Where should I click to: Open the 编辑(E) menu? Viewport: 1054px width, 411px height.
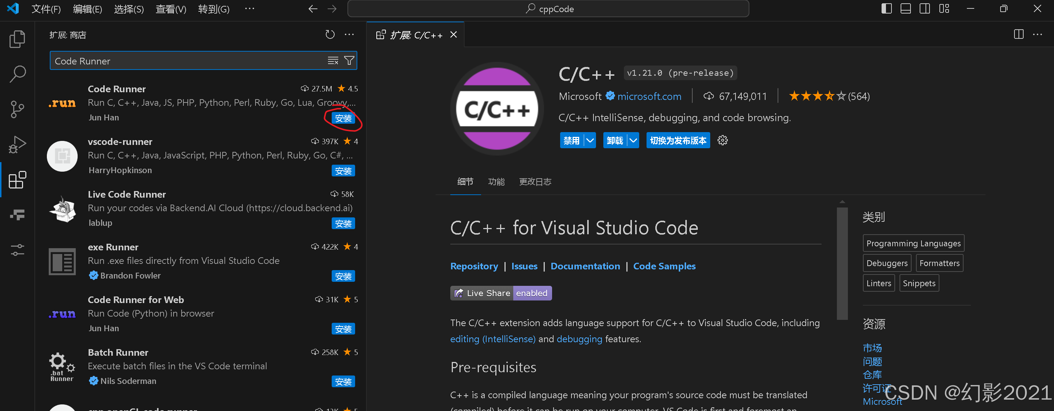(x=87, y=9)
